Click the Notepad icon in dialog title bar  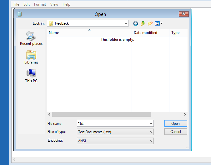[19, 14]
